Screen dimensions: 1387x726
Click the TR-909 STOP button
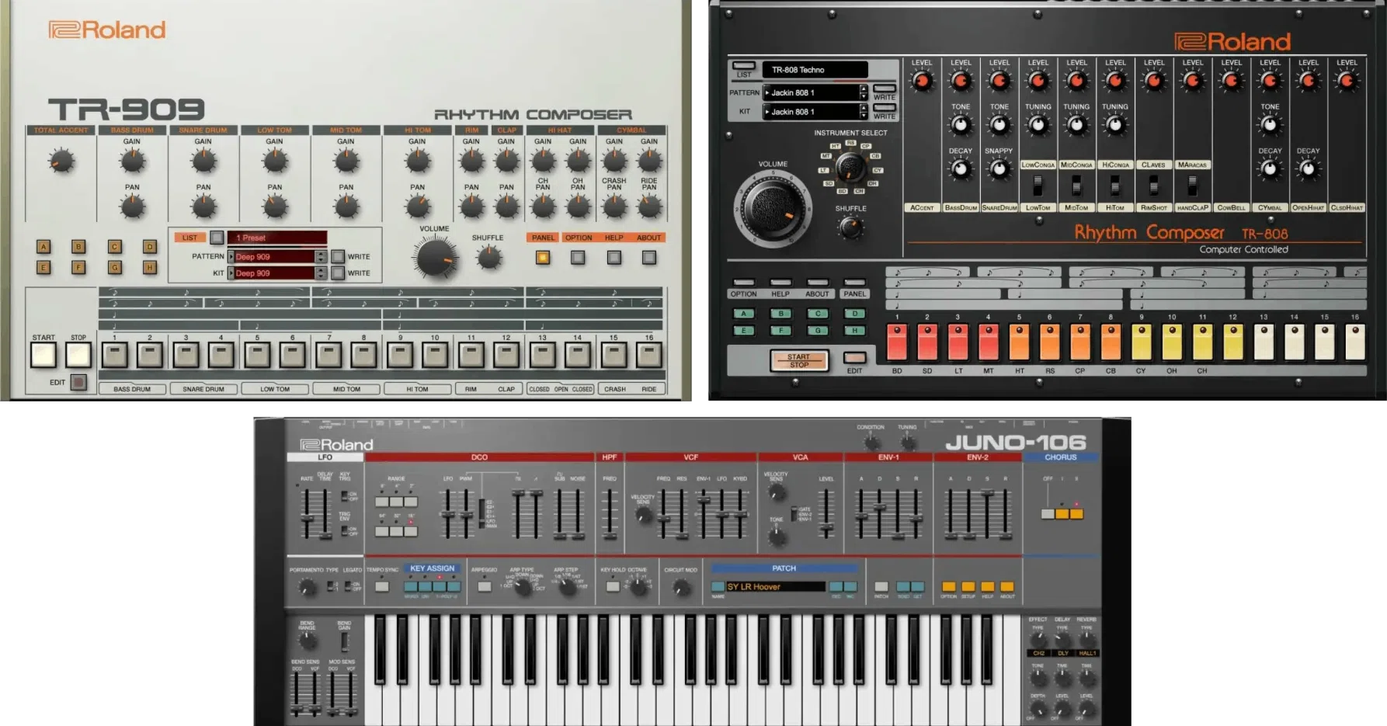(78, 355)
